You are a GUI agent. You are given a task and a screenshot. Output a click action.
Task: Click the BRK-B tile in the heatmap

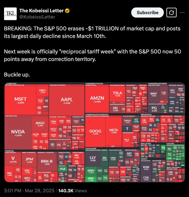(x=47, y=162)
